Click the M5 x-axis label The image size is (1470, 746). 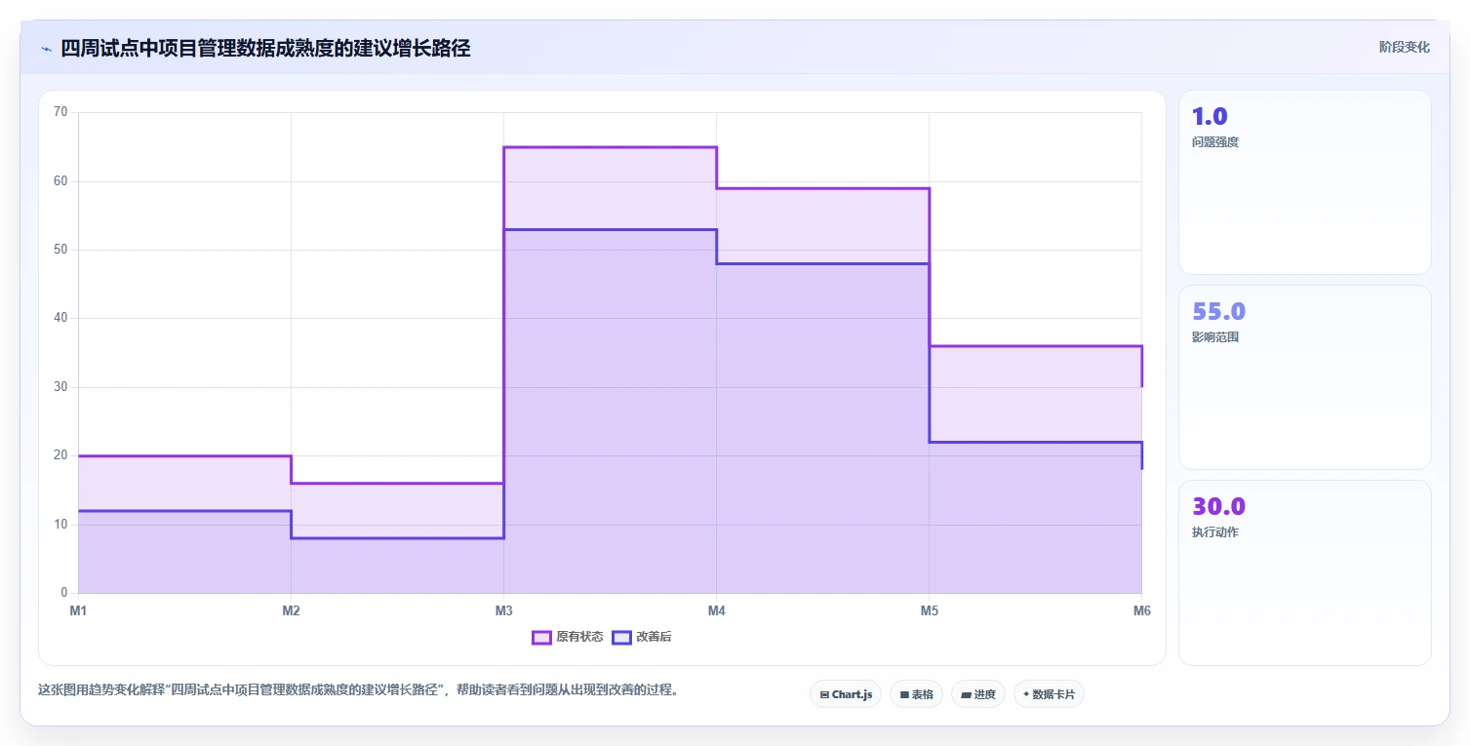point(929,611)
